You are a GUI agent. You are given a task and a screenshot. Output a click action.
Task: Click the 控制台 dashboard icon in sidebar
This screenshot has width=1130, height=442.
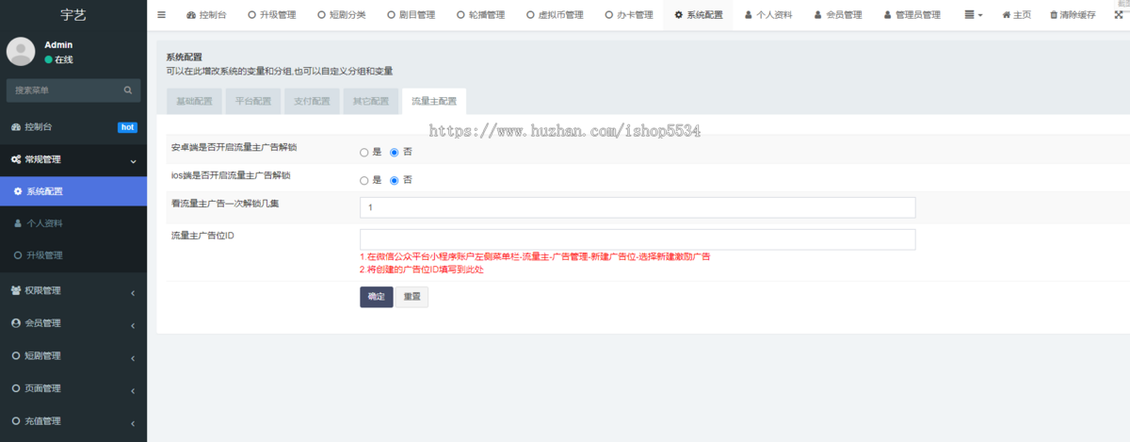pyautogui.click(x=15, y=127)
